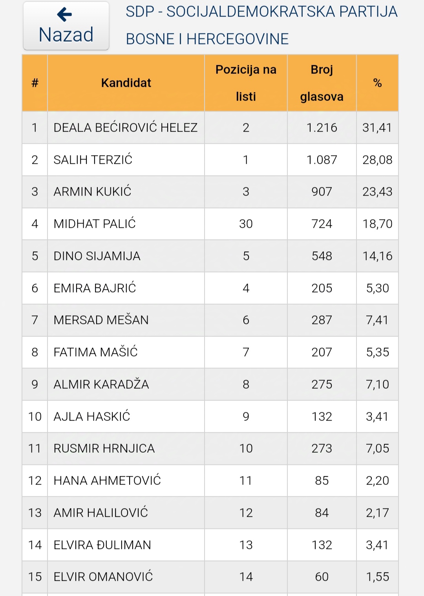Click the back arrow icon
Screen dimensions: 424x596
tap(64, 15)
